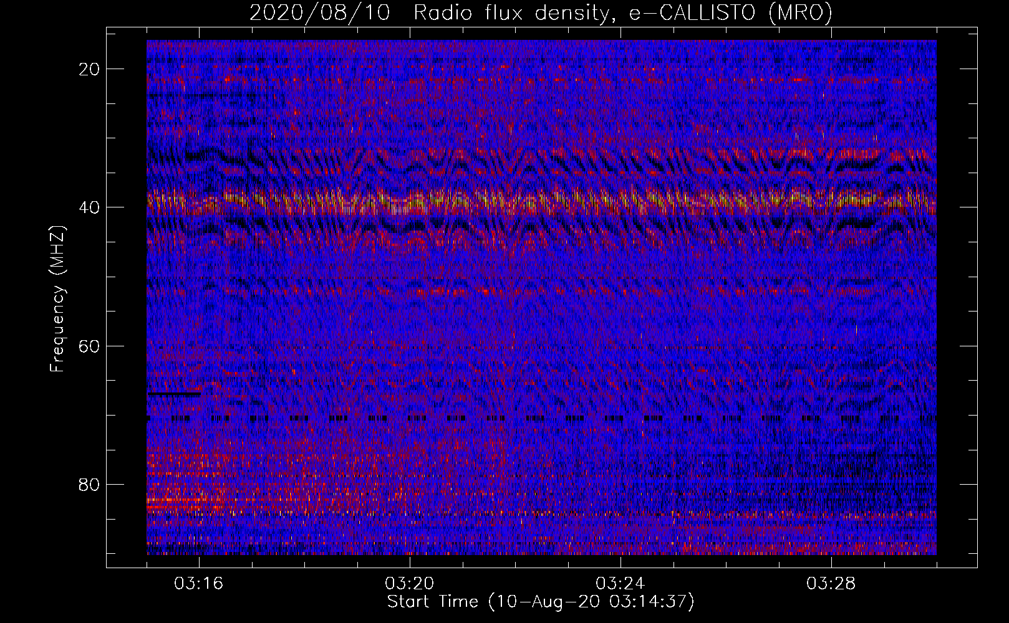Click the 03:28 time tick label
Viewport: 1009px width, 623px height.
click(831, 584)
